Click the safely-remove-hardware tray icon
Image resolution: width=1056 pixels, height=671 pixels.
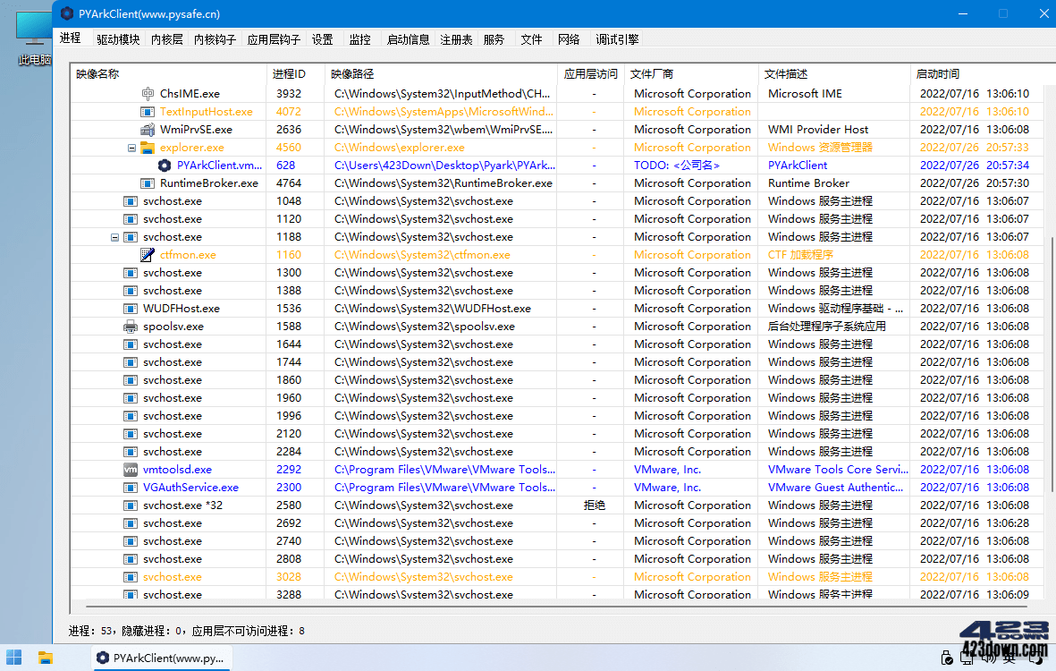[947, 658]
